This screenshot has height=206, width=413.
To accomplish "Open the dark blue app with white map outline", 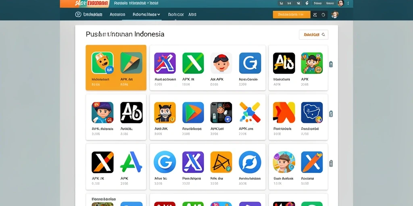I will (x=312, y=113).
